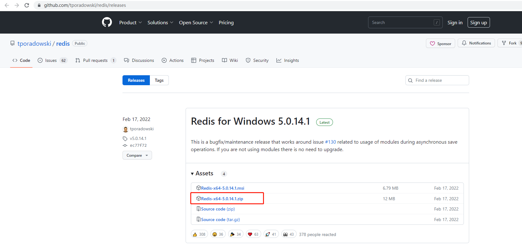This screenshot has width=522, height=245.
Task: Open the Discussions tab
Action: coord(139,60)
